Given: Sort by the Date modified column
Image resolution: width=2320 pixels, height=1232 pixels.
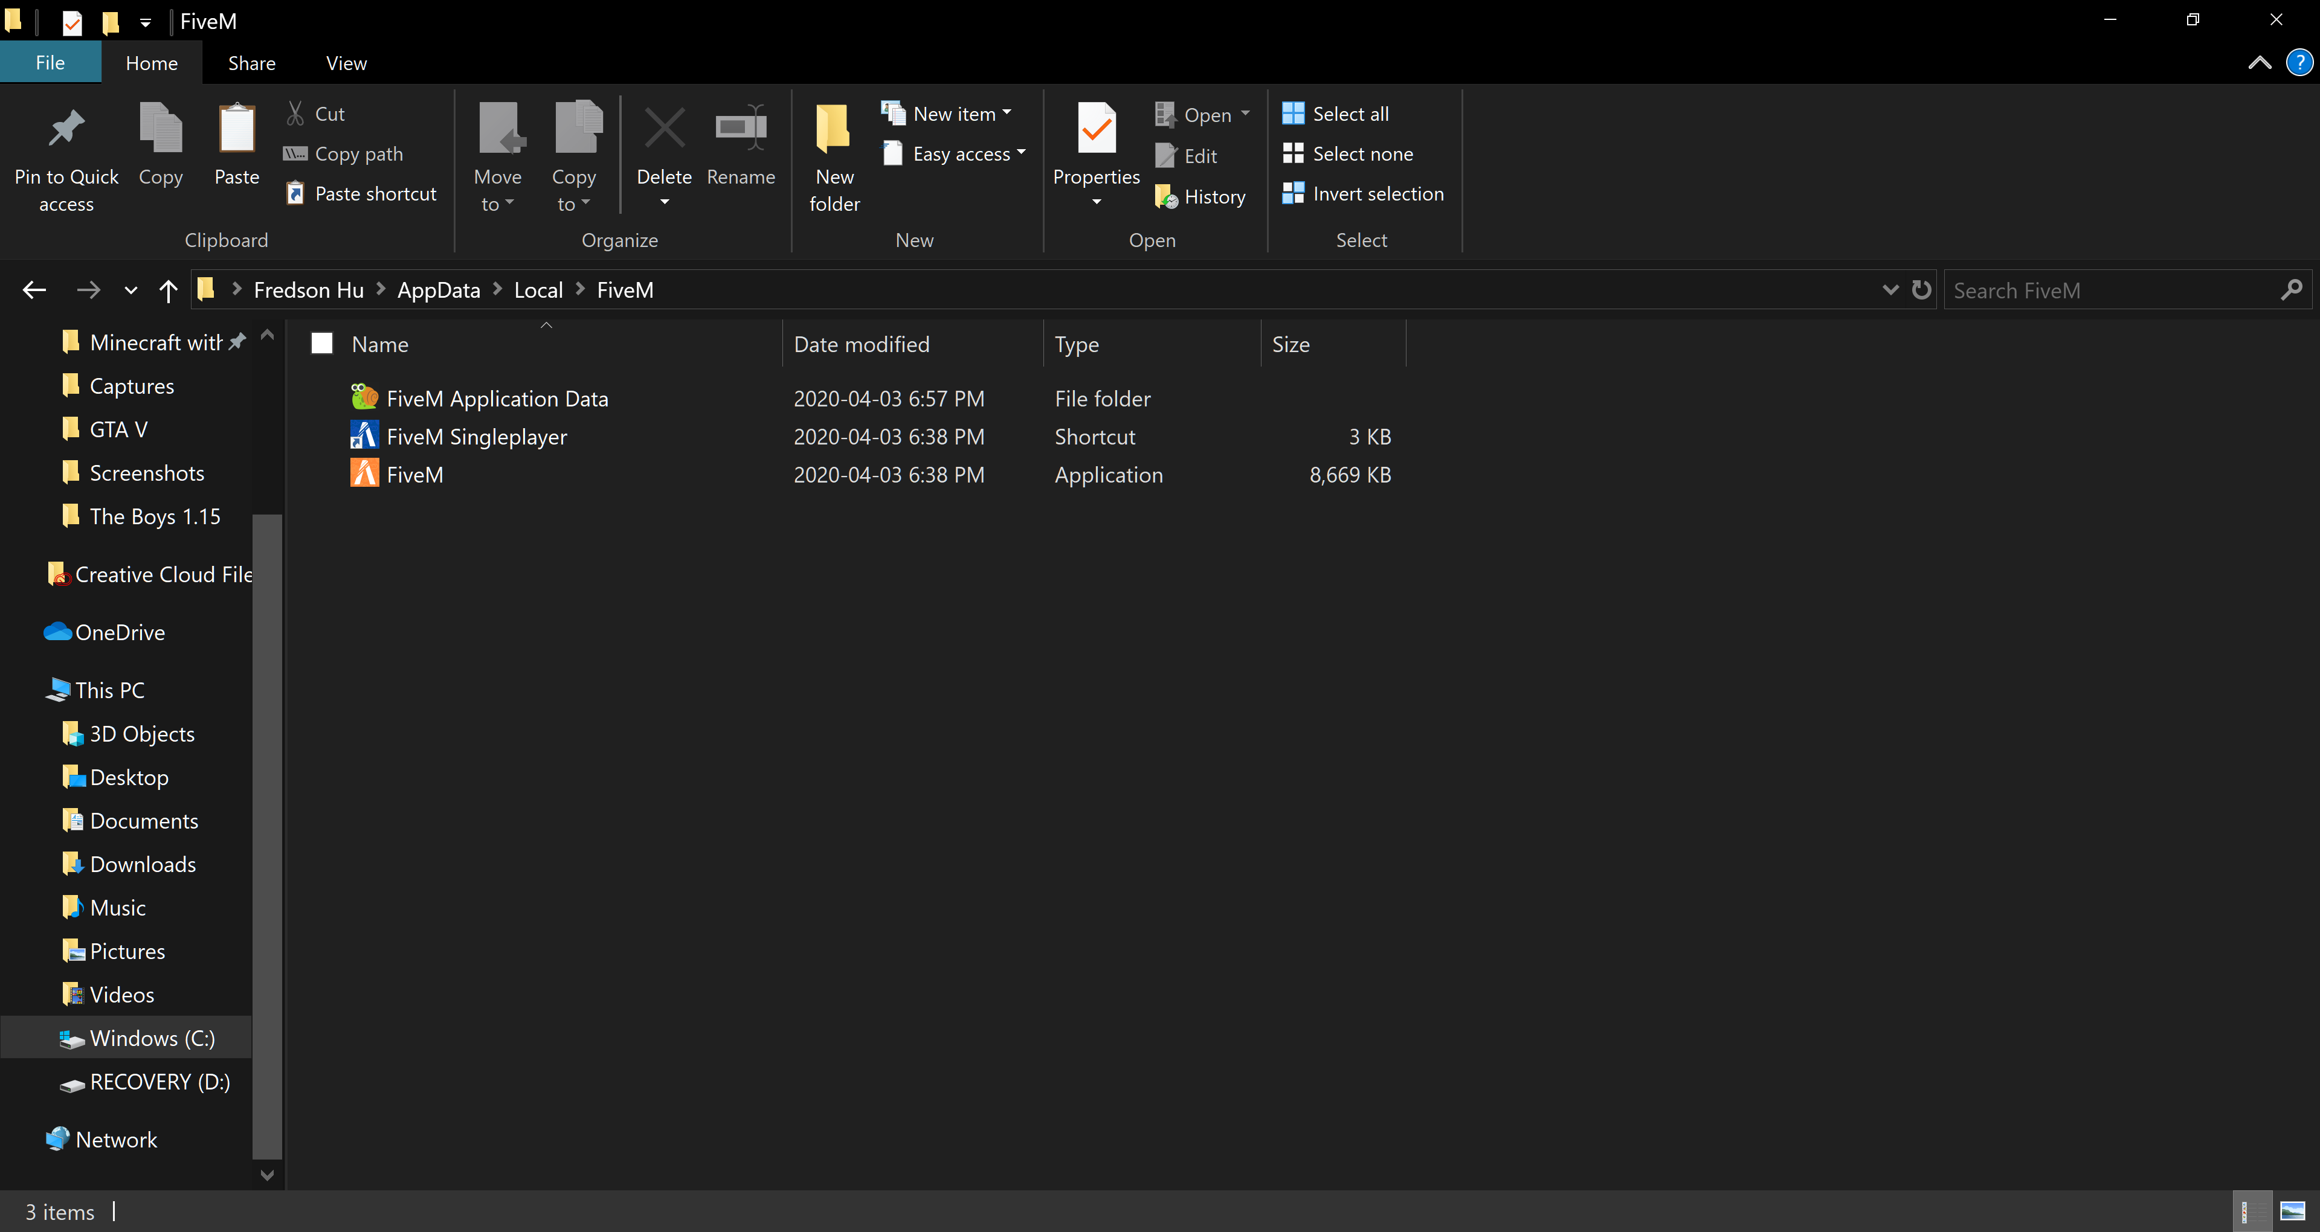Looking at the screenshot, I should (x=912, y=344).
